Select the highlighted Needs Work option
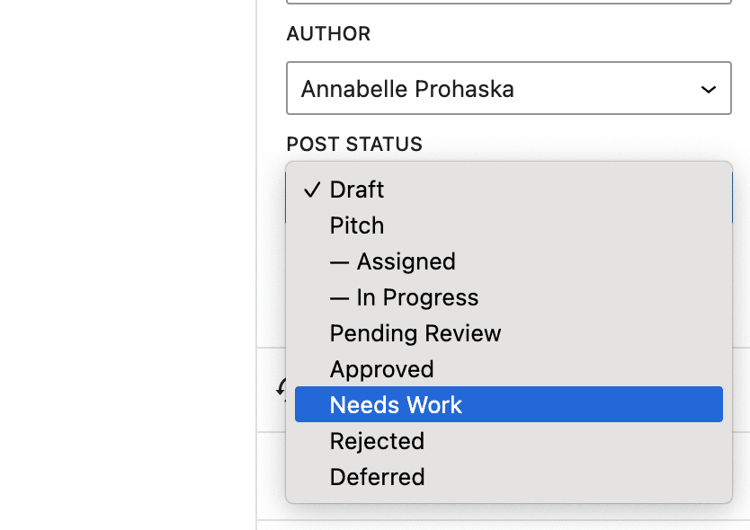Viewport: 750px width, 530px height. [x=396, y=405]
